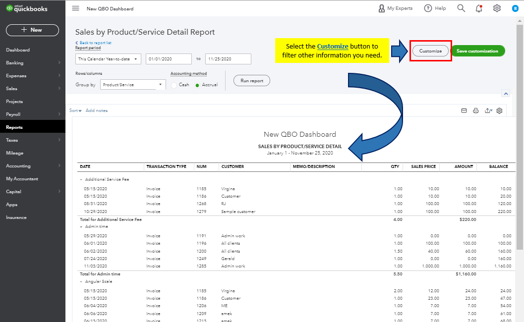Expand the Payroll sidebar submenu

click(x=59, y=114)
